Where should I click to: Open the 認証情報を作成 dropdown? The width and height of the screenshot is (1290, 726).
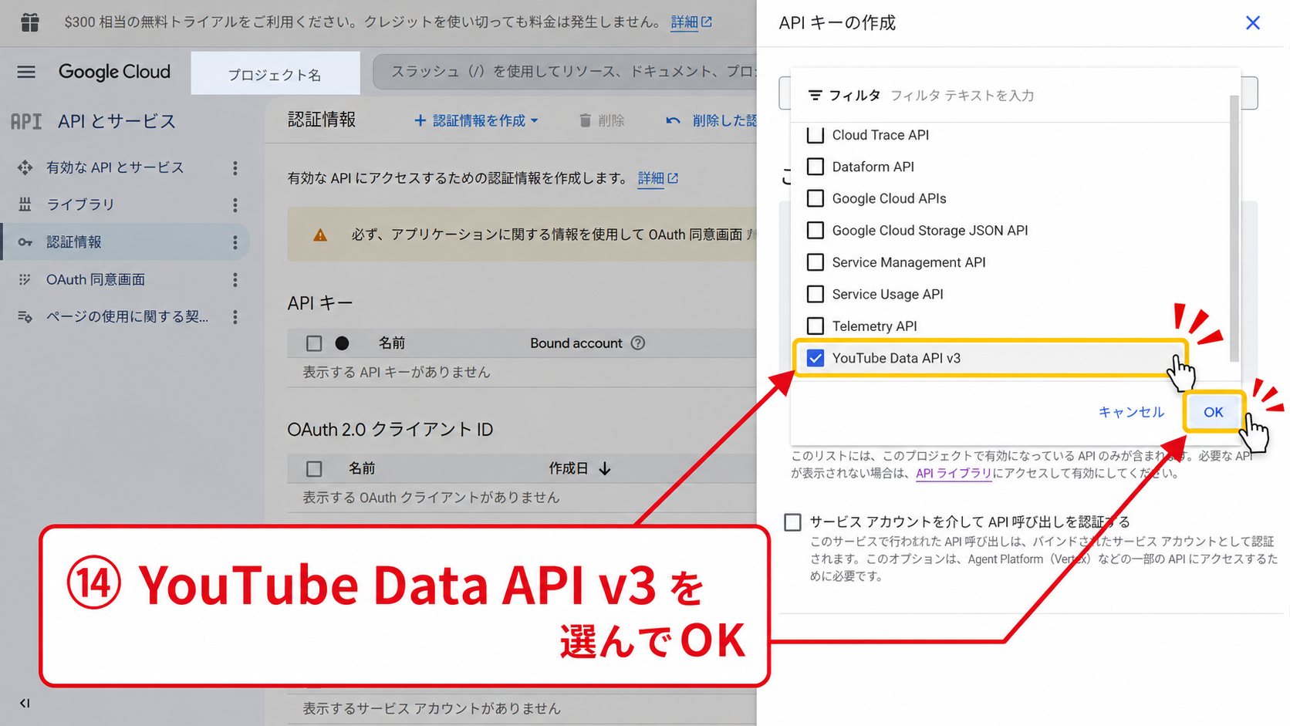476,120
